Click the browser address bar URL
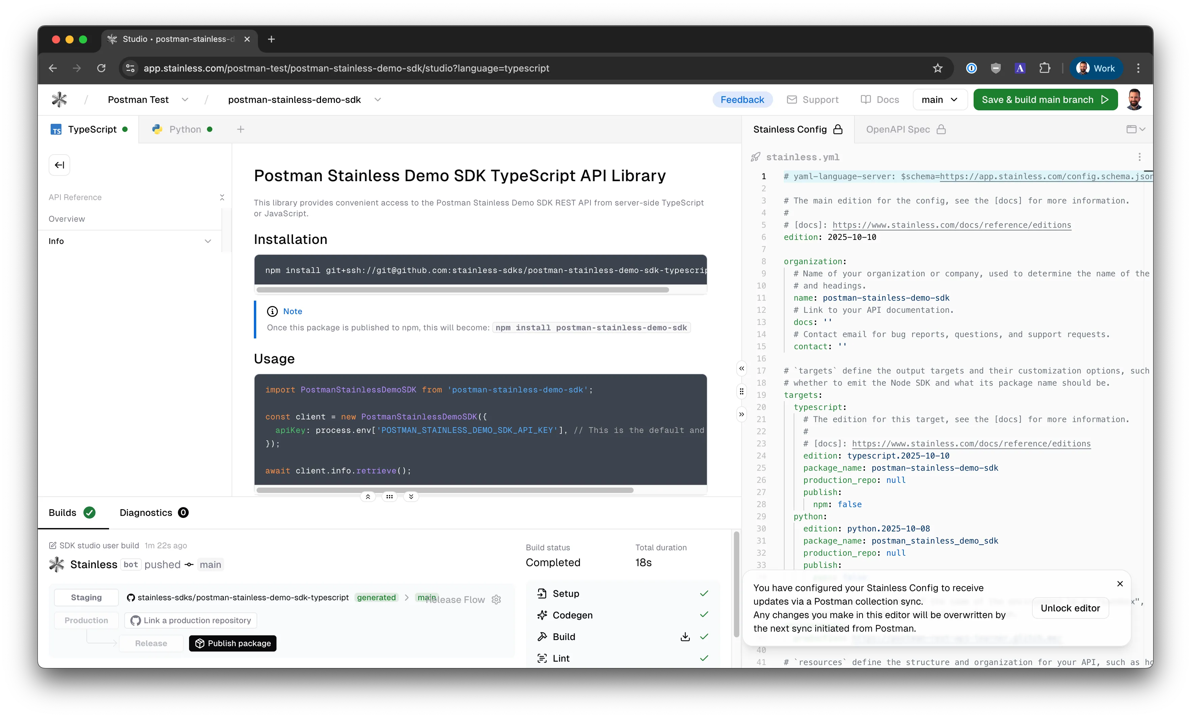1191x718 pixels. [346, 68]
